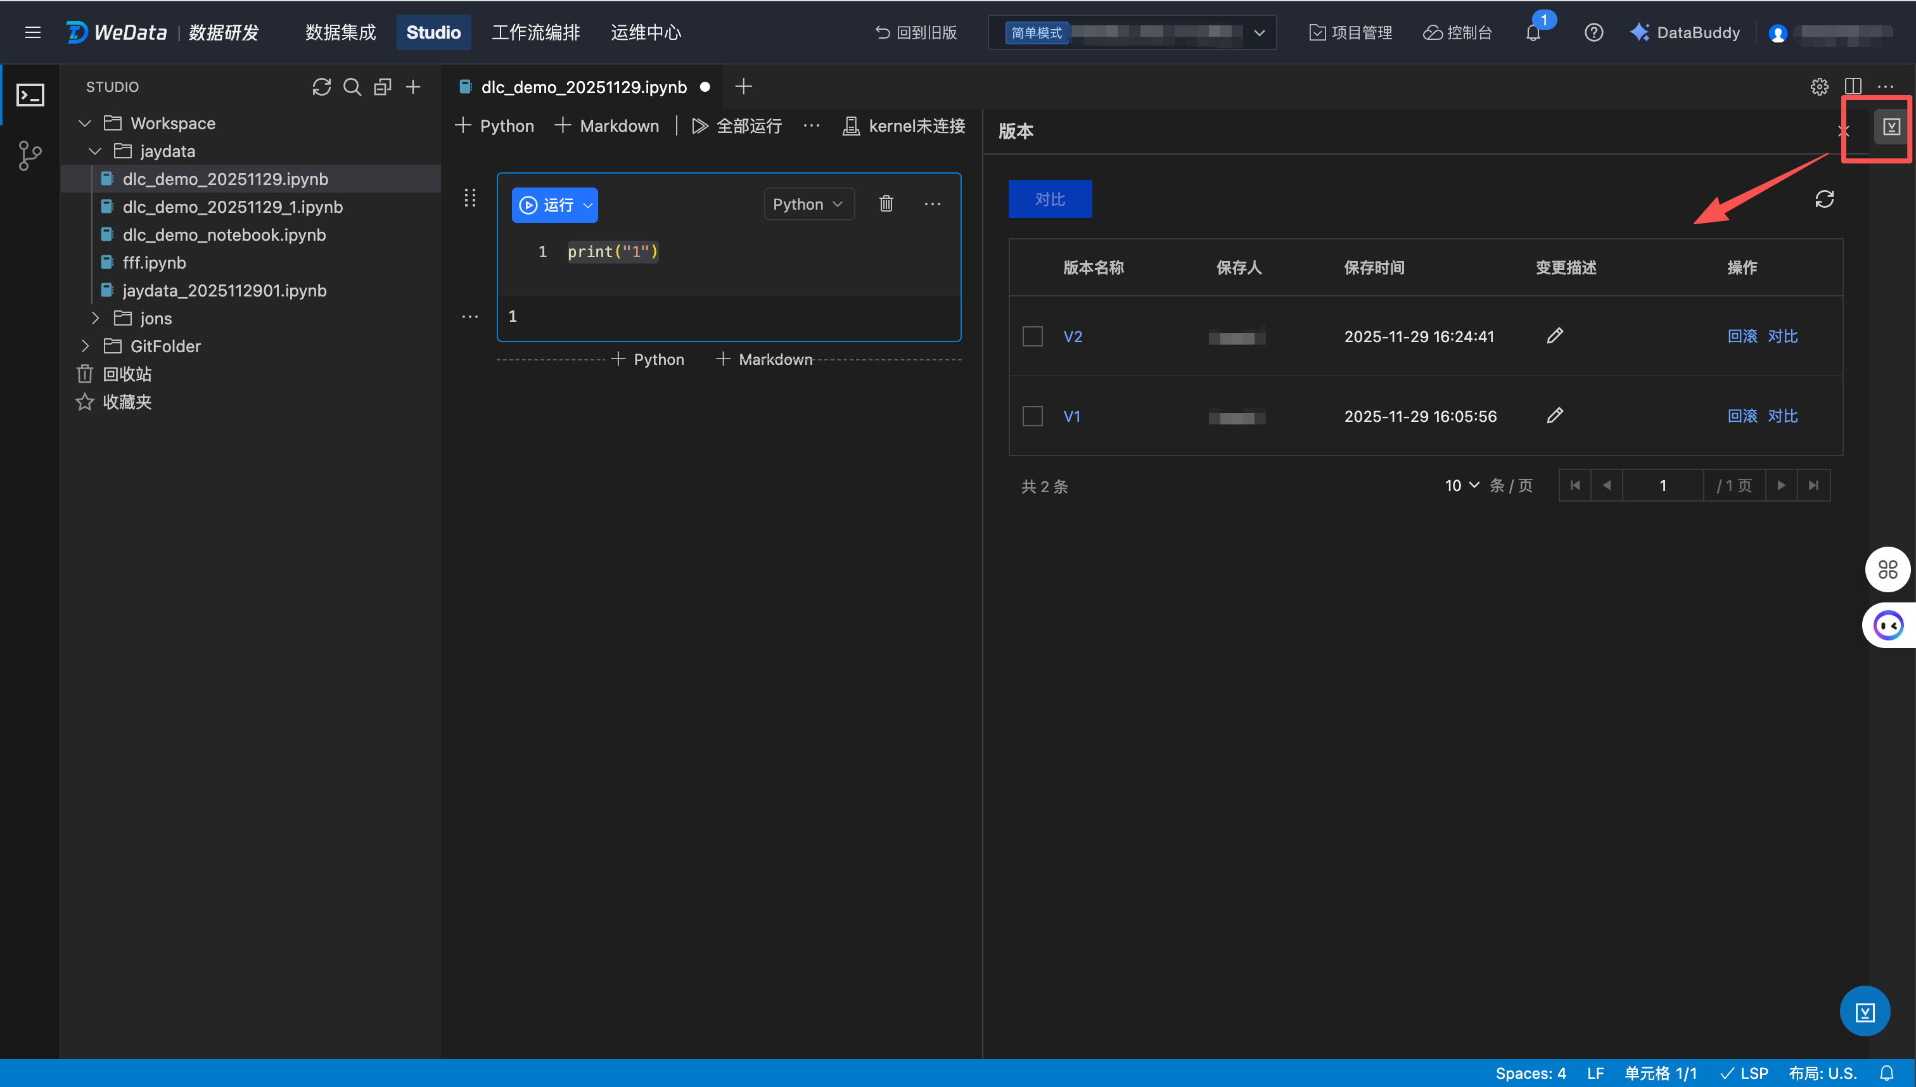
Task: Toggle split editor layout icon
Action: coord(1853,87)
